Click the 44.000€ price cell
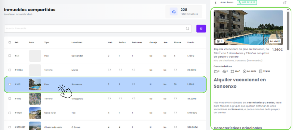Viewport: 293px width, 130px height. tap(192, 99)
